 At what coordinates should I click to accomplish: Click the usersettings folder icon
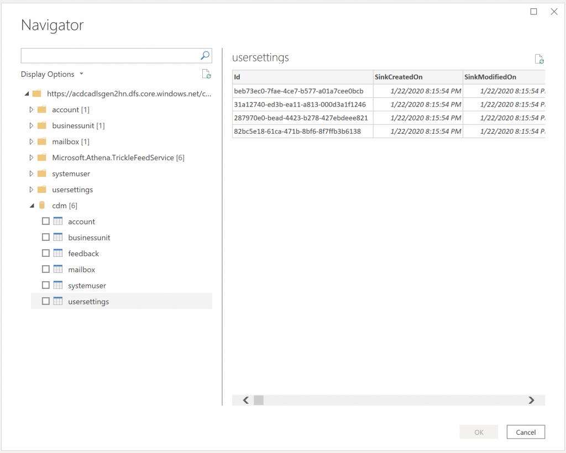point(42,189)
